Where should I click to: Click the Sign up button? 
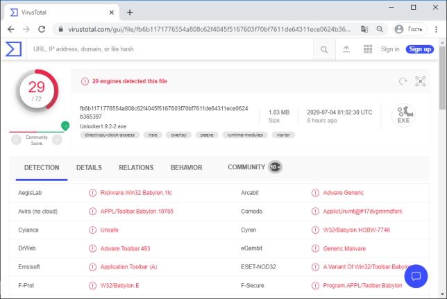coord(420,49)
